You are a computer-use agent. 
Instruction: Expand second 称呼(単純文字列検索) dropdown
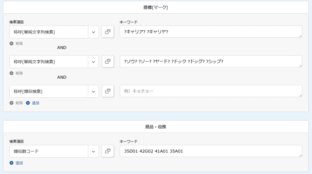click(x=93, y=62)
